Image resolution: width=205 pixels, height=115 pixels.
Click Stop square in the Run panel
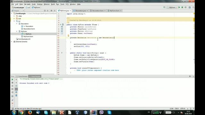pos(12,83)
